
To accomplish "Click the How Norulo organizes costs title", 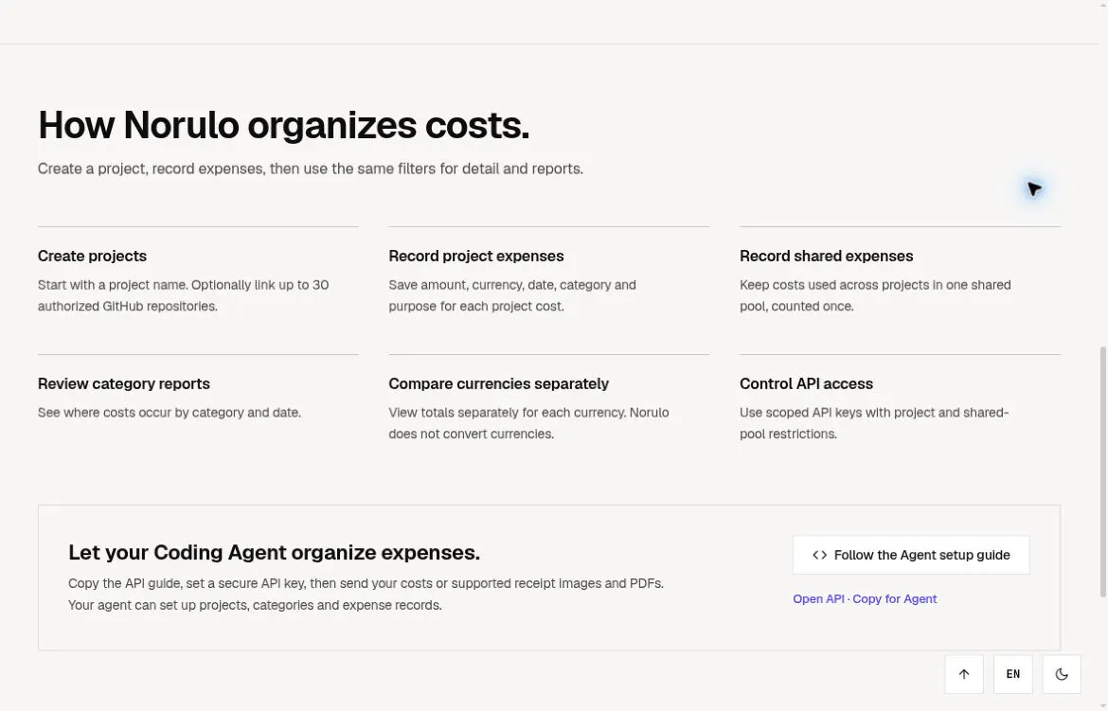I will pos(283,125).
